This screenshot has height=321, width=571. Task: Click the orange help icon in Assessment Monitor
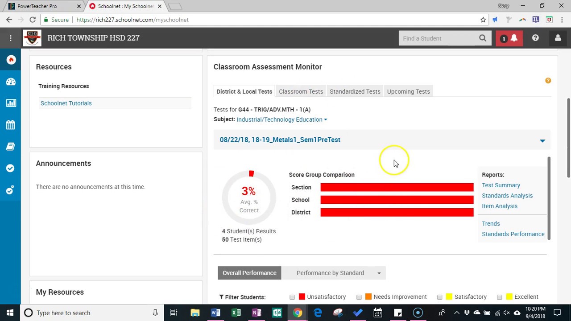[x=548, y=81]
